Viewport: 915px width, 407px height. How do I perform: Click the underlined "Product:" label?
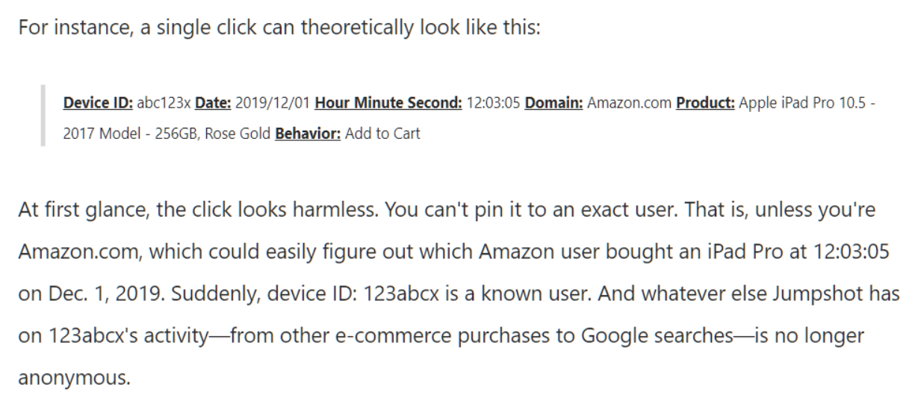(x=705, y=103)
